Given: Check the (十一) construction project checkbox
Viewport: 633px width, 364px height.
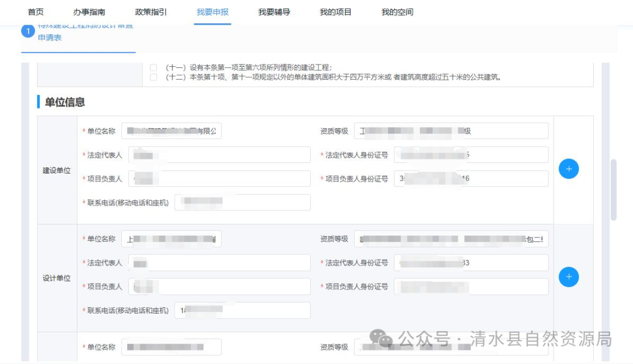Looking at the screenshot, I should (153, 67).
